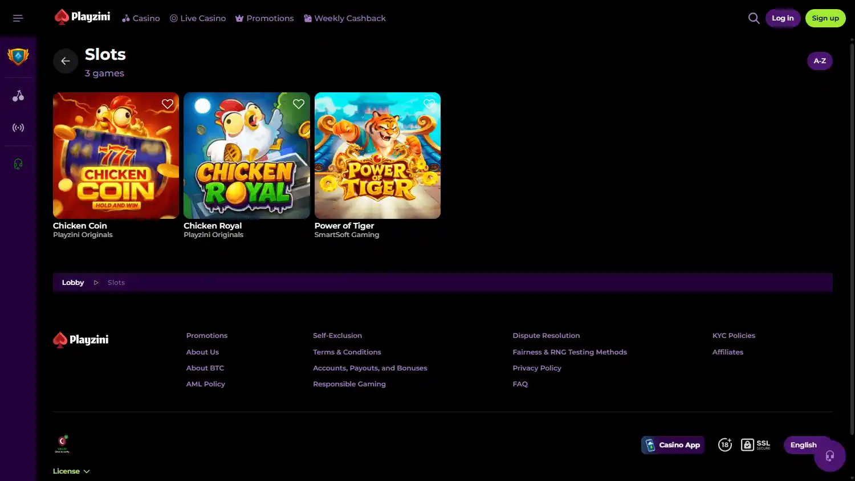Open the Power of Tiger game thumbnail

coord(377,156)
